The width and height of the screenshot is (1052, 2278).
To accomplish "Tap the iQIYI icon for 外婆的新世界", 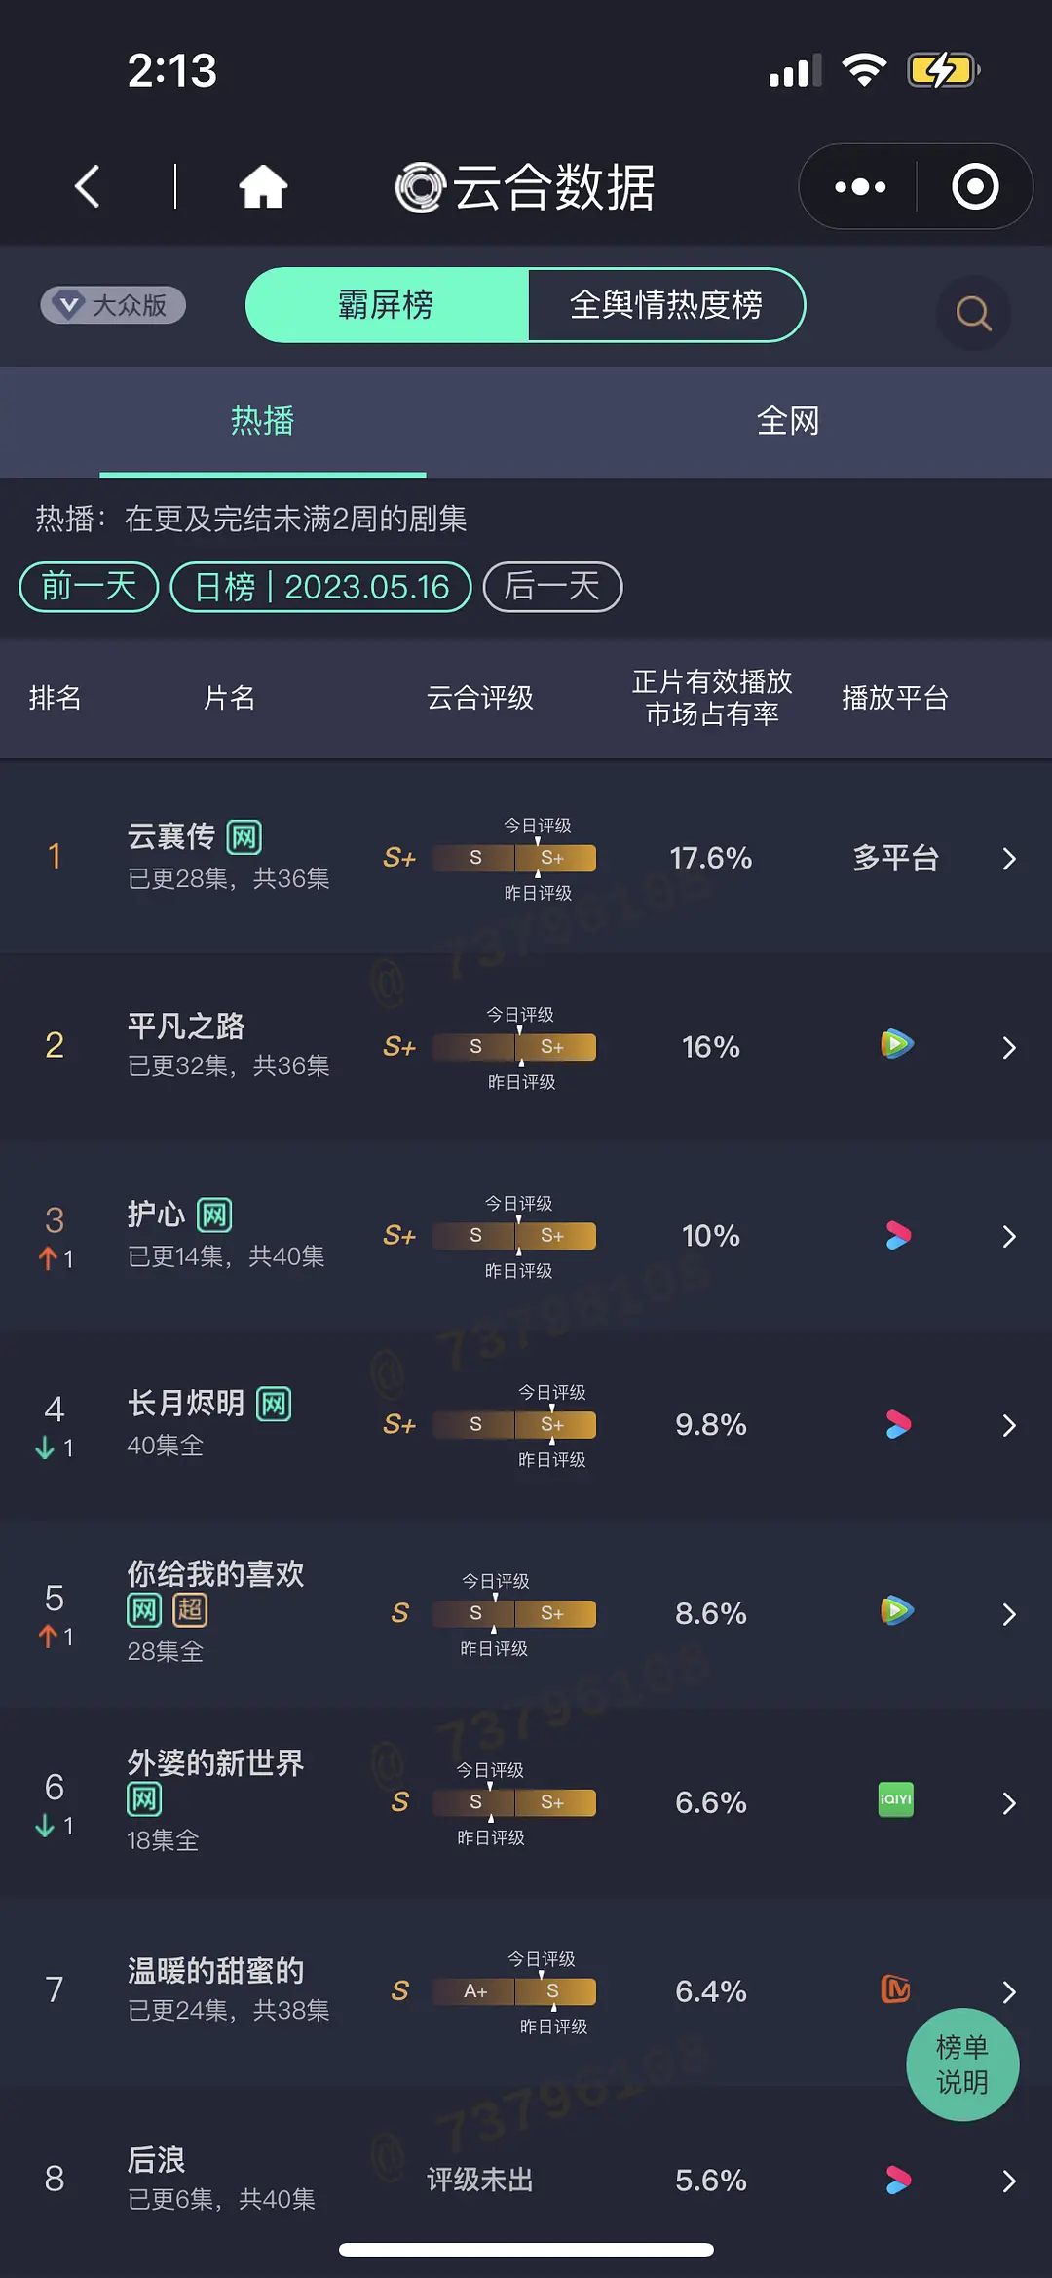I will pyautogui.click(x=896, y=1799).
